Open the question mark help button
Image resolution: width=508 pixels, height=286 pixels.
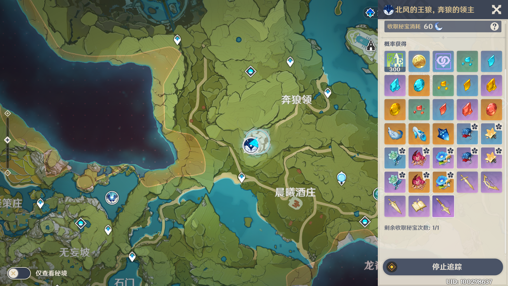[x=494, y=26]
